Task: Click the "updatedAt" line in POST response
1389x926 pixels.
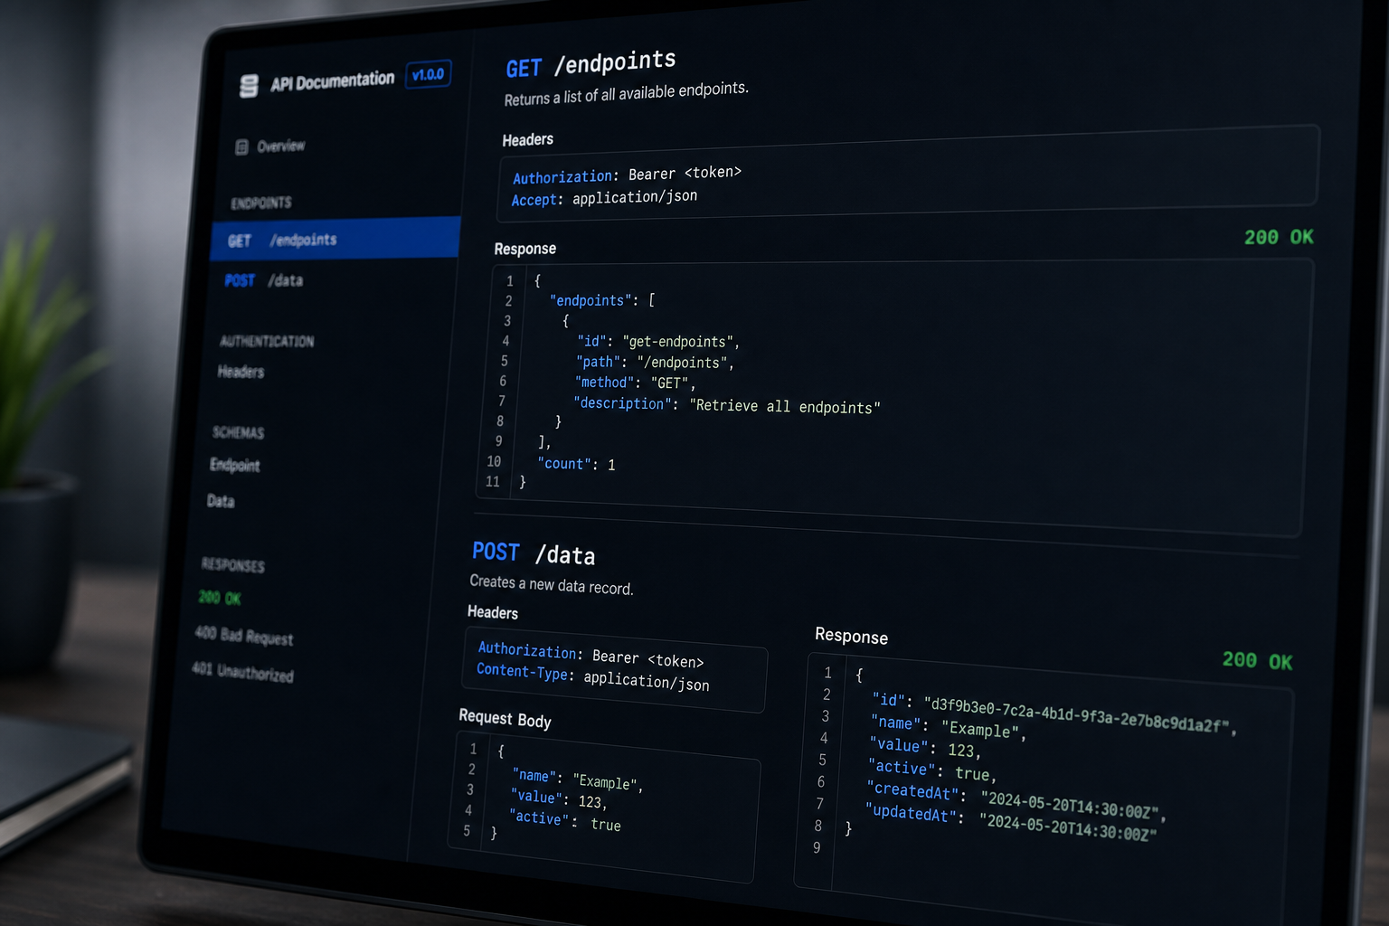Action: point(1010,822)
